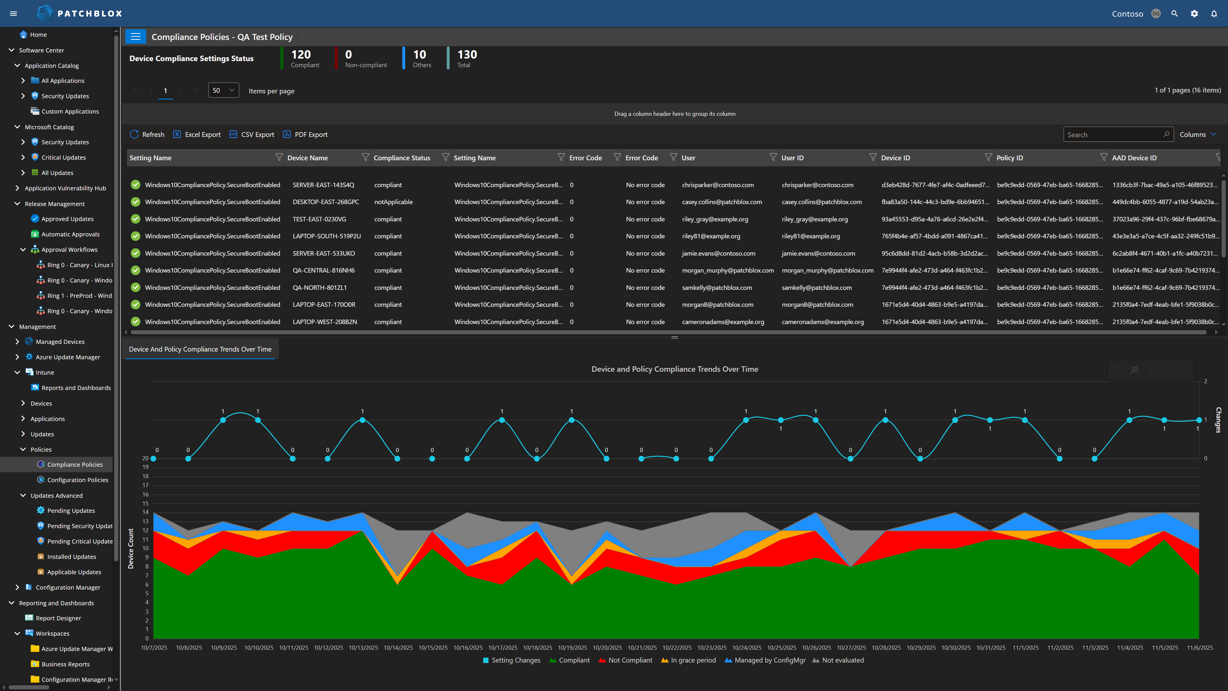The image size is (1228, 691).
Task: Open the hamburger navigation menu
Action: [x=13, y=13]
